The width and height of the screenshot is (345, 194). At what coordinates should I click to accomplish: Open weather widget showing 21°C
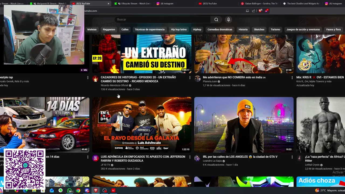point(329,190)
